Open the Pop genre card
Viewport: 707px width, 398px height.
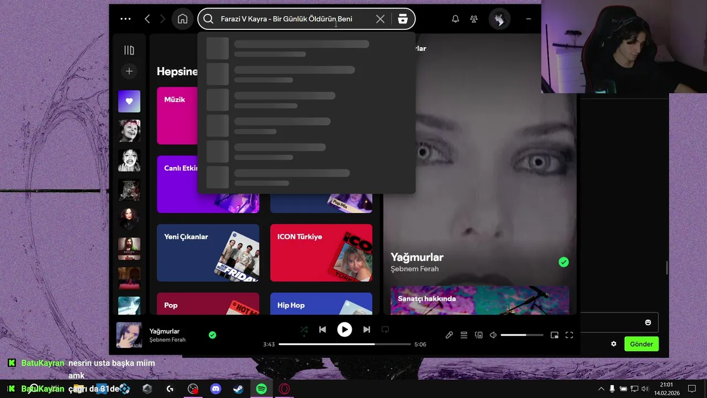pos(208,303)
